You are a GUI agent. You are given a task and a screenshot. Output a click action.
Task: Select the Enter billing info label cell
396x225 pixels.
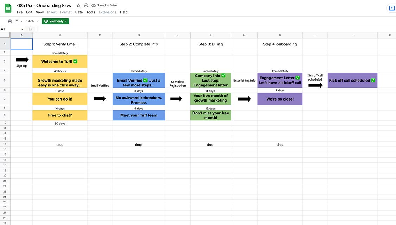(x=244, y=81)
